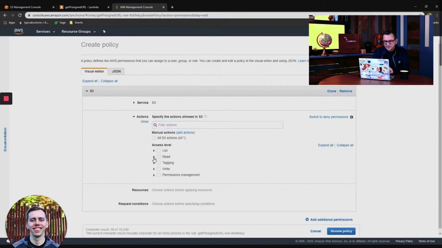The height and width of the screenshot is (248, 442).
Task: Click top Collapse all link under tabs
Action: pos(109,81)
